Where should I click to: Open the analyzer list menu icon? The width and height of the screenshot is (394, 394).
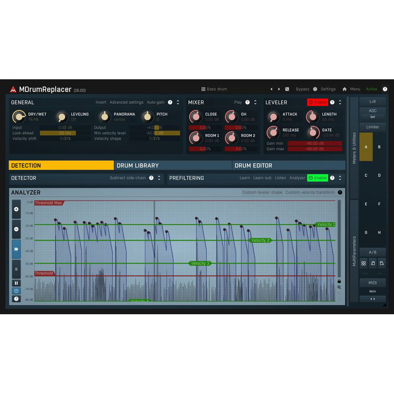16,269
